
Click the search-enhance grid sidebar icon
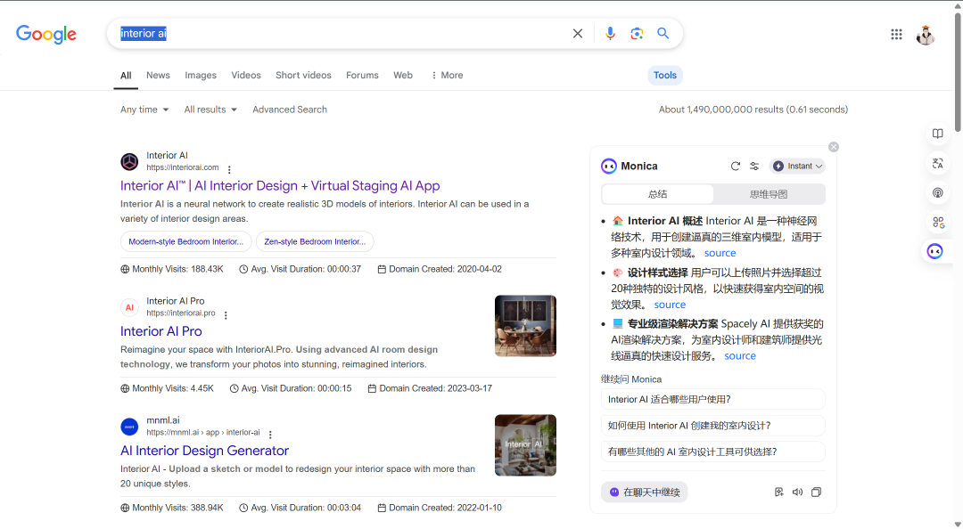tap(938, 222)
